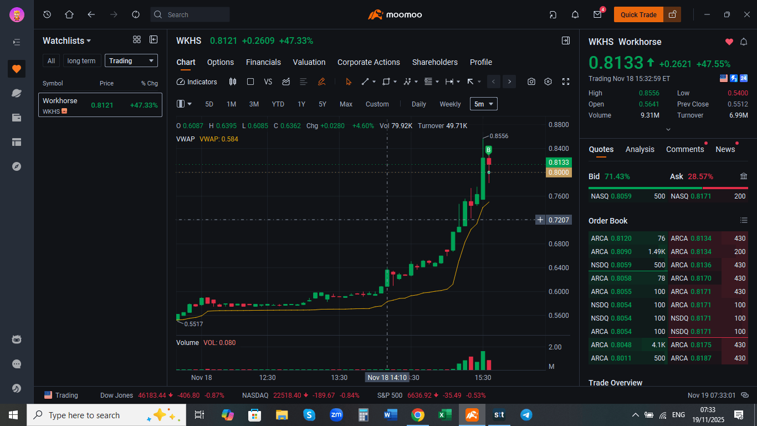Open Windows Start menu
757x426 pixels.
pyautogui.click(x=13, y=415)
